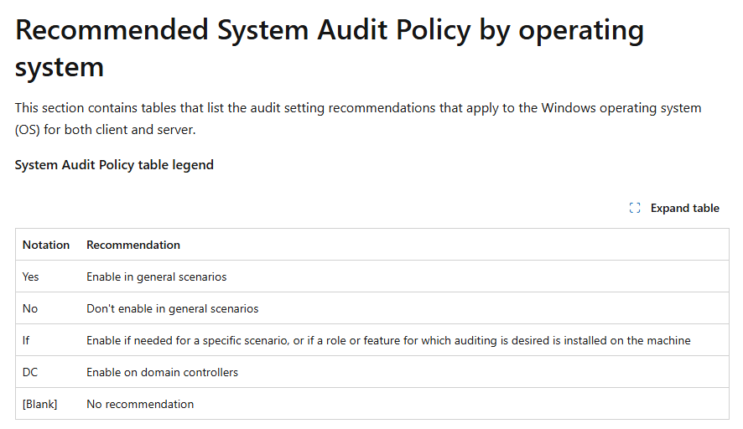Click the Expand table icon
Screen dimensions: 743x429
635,209
